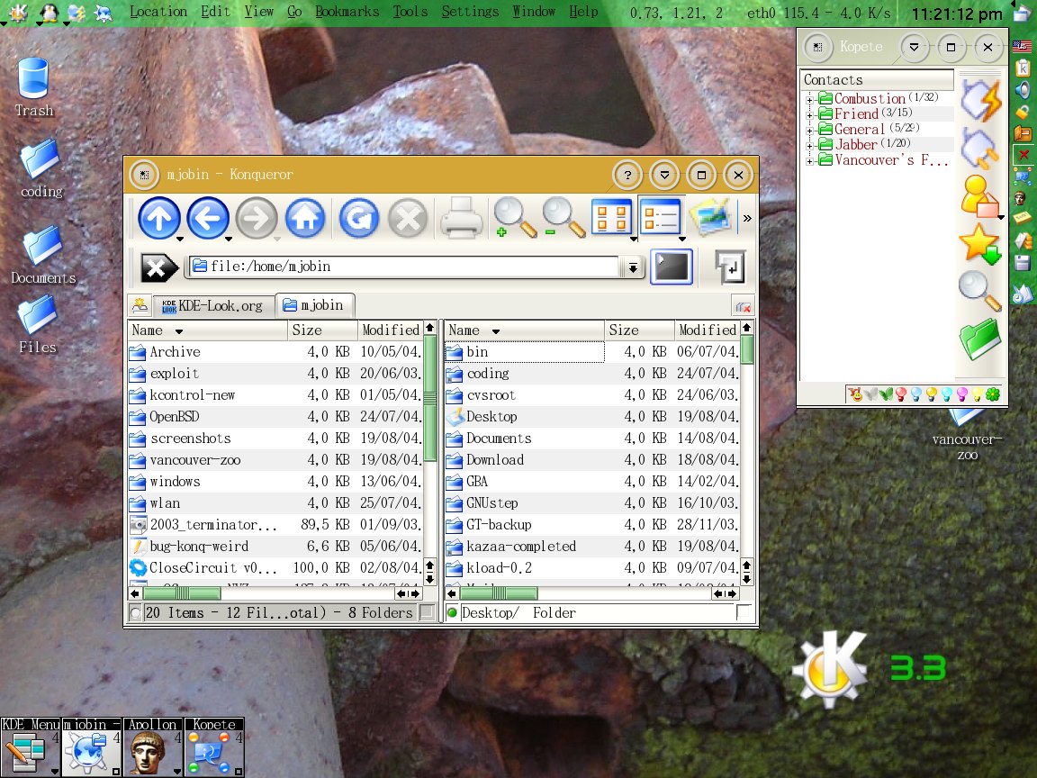1037x778 pixels.
Task: Select the mjobin tab
Action: coord(314,305)
